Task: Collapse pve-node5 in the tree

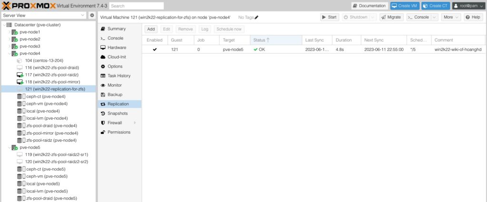Action: click(x=10, y=147)
